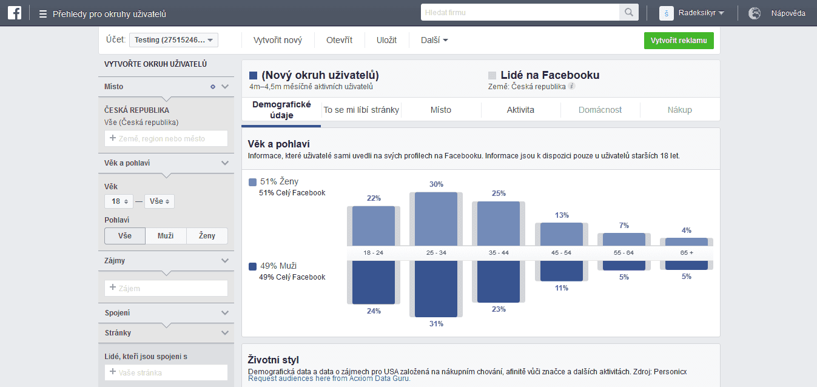Open the hamburger menu icon
The image size is (817, 387).
[x=43, y=14]
